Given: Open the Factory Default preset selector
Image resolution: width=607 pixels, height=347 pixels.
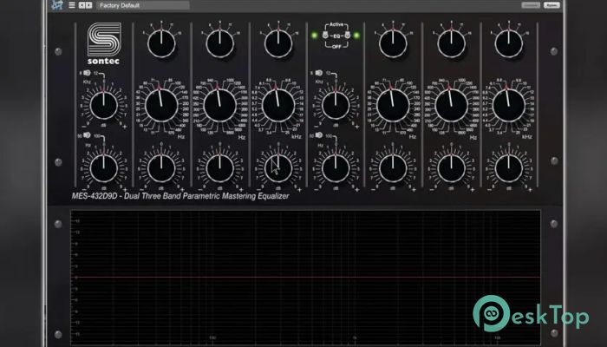Looking at the screenshot, I should point(142,5).
